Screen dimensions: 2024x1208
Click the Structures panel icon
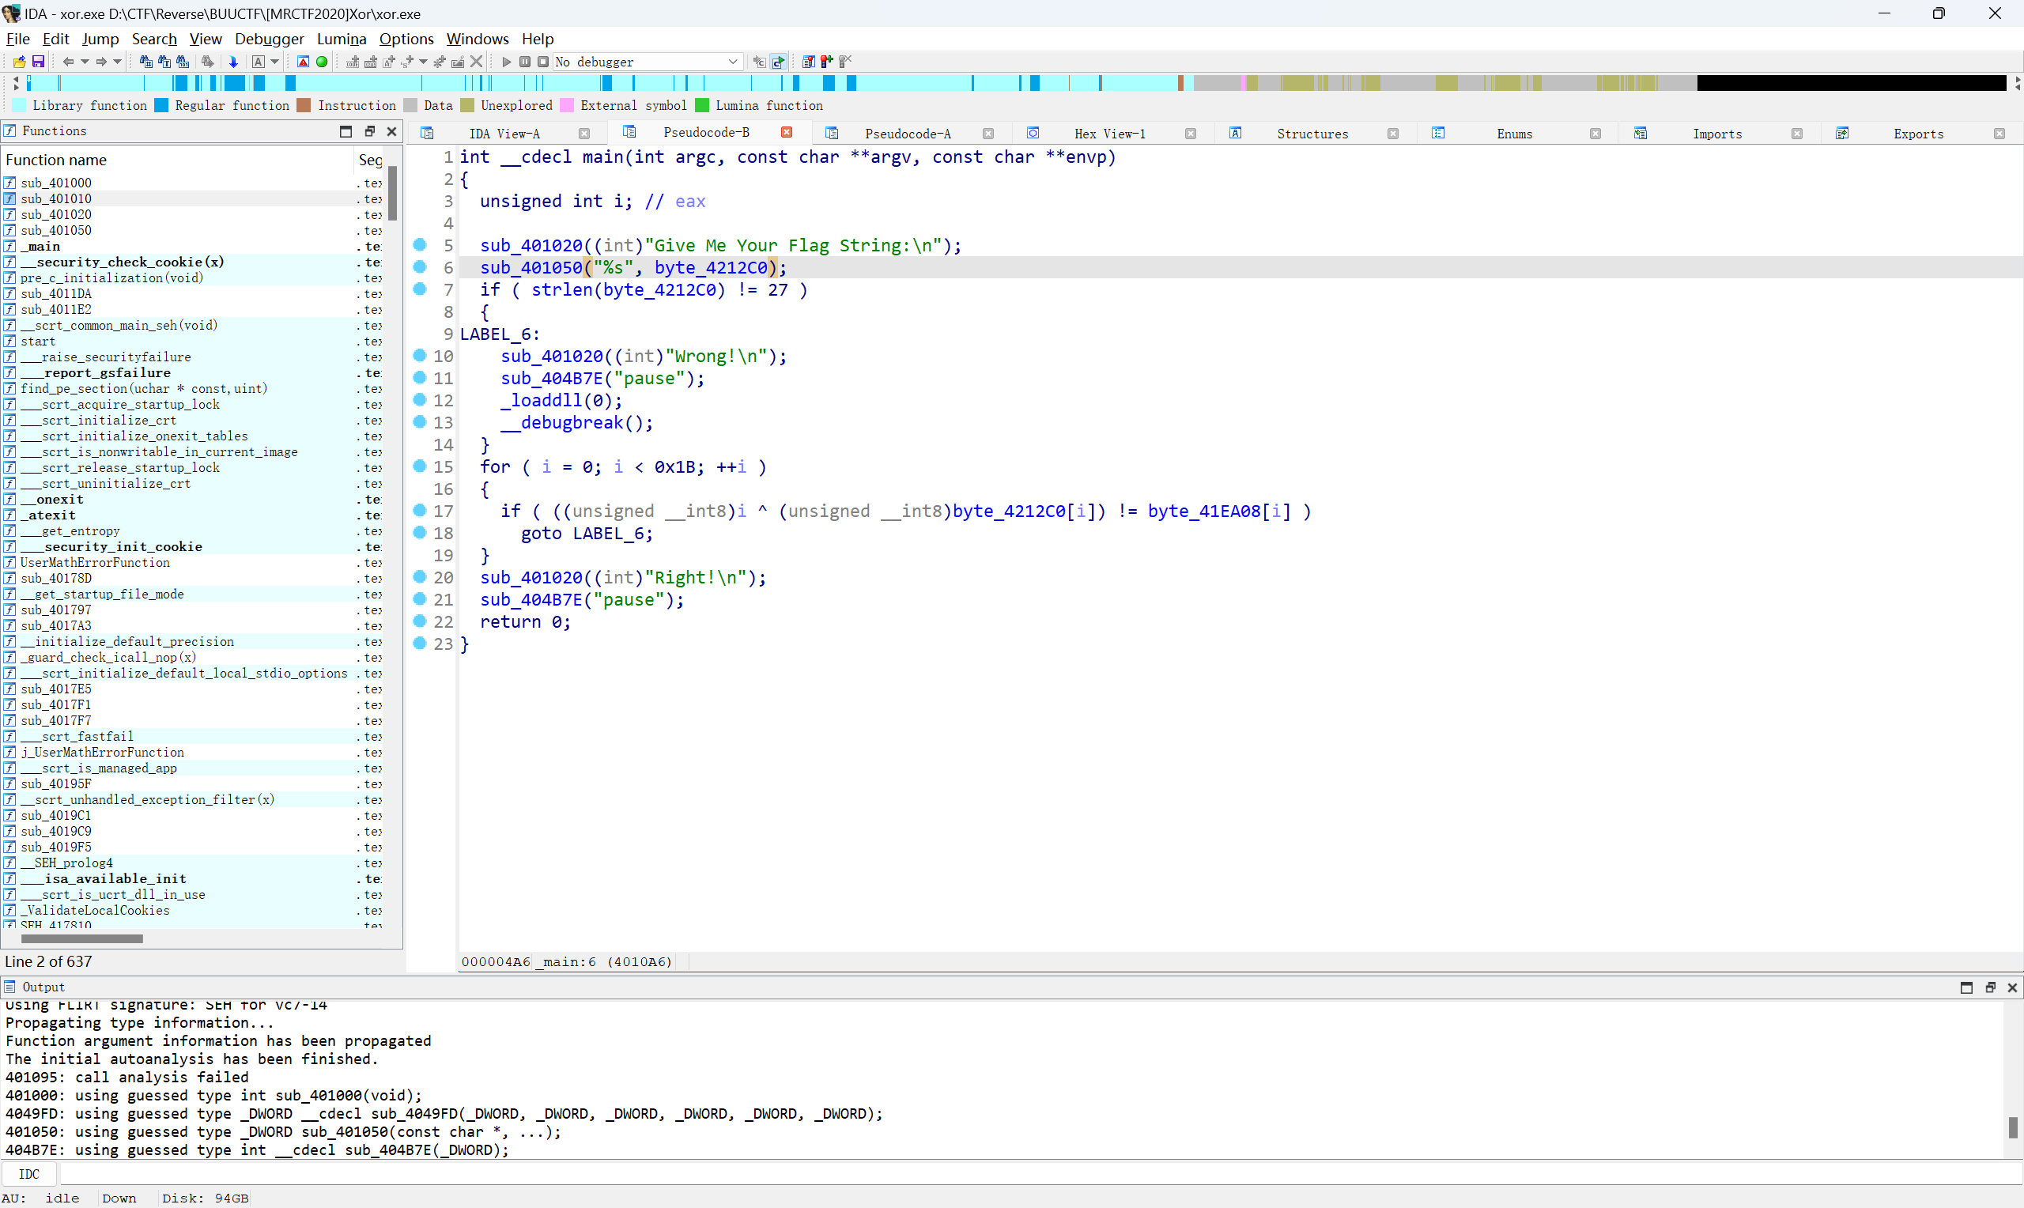click(x=1233, y=134)
